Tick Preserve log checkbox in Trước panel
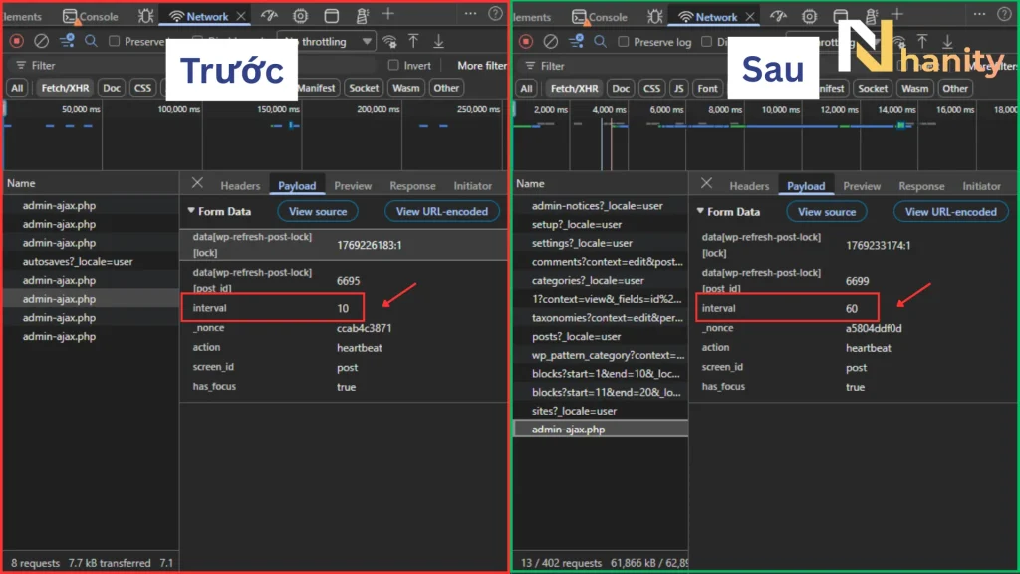1020x574 pixels. coord(115,41)
